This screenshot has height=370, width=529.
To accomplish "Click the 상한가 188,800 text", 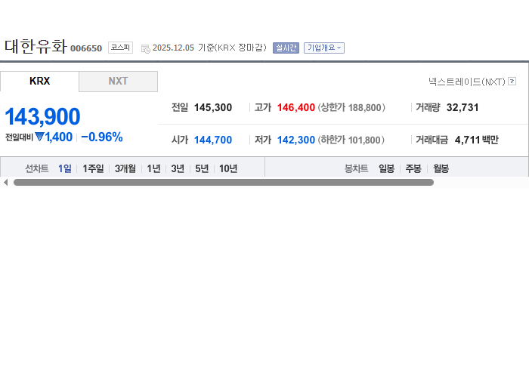I will [x=351, y=107].
